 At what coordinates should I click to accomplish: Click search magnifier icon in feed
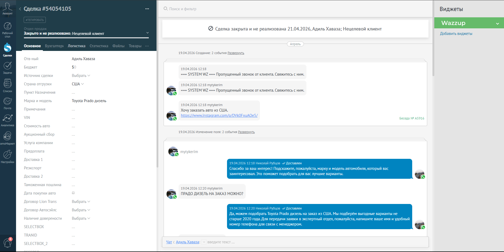point(165,9)
